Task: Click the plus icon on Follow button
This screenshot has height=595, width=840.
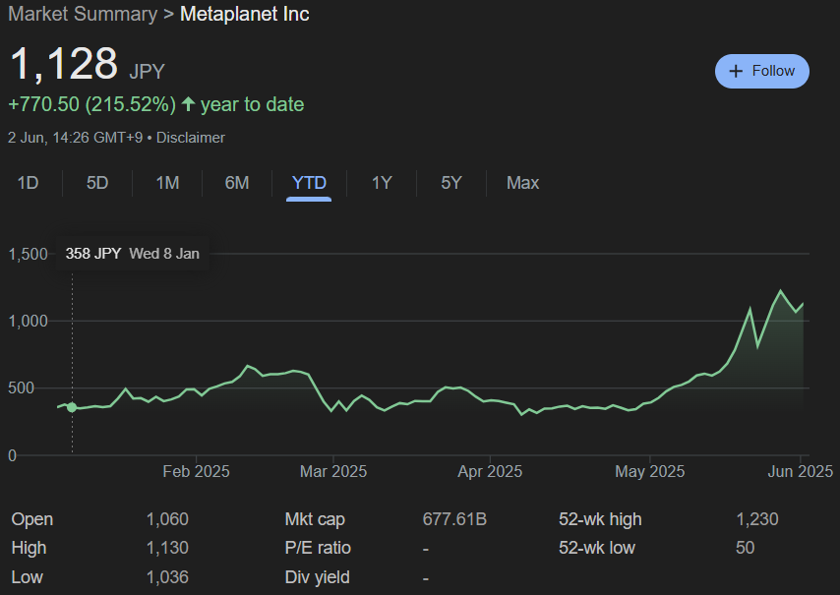Action: 736,71
